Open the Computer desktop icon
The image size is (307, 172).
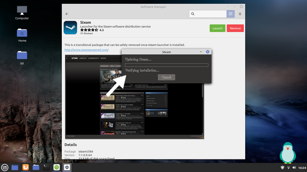pyautogui.click(x=22, y=13)
